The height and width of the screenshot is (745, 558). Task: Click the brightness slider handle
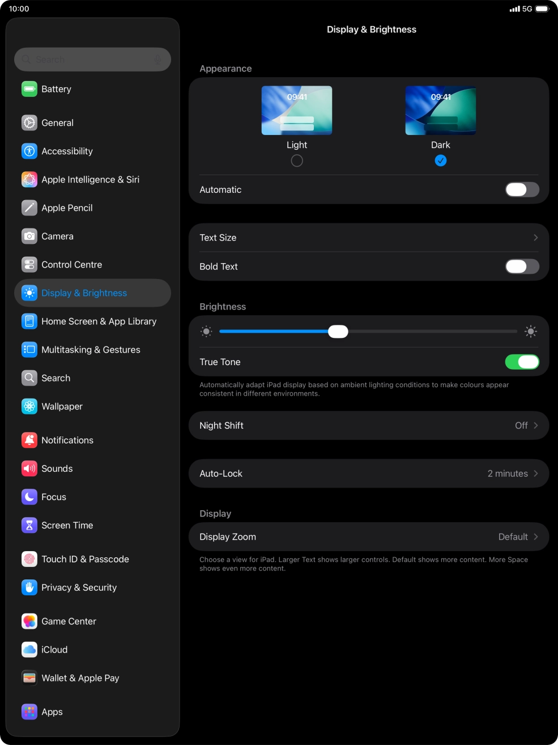point(338,332)
